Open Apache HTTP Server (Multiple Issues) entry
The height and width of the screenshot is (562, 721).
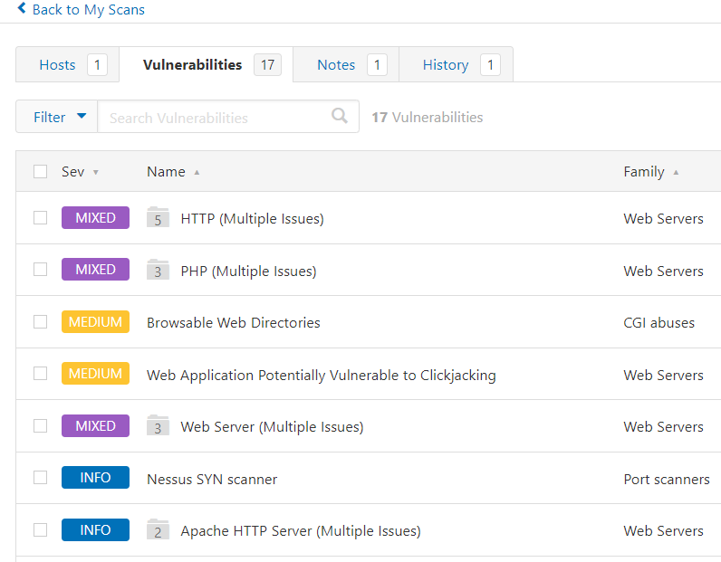(300, 531)
